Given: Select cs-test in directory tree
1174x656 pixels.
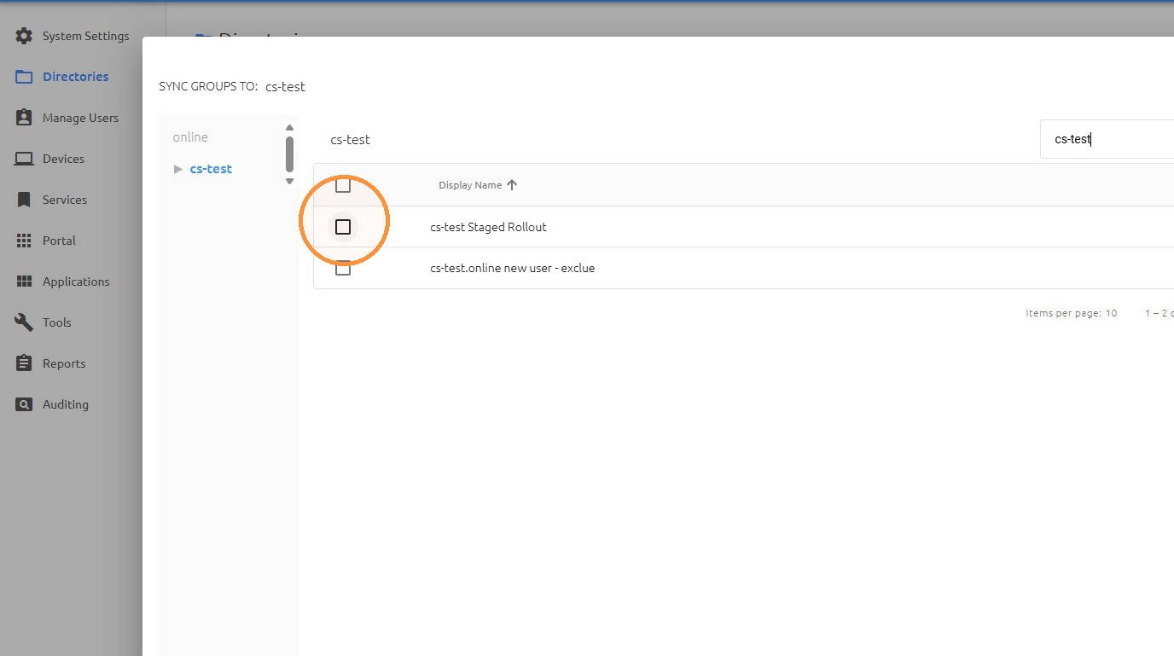Looking at the screenshot, I should pyautogui.click(x=211, y=169).
